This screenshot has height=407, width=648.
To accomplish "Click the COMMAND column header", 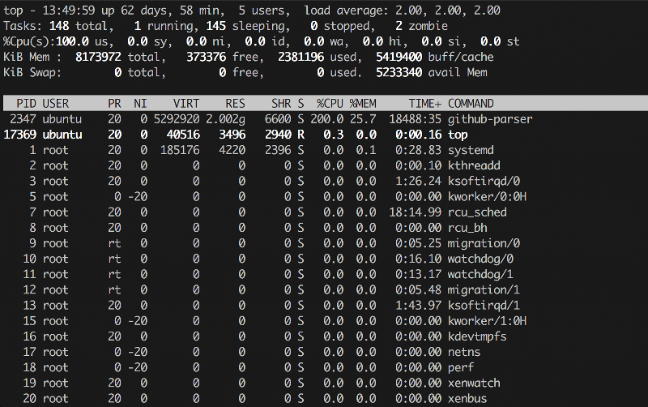I will pos(471,104).
